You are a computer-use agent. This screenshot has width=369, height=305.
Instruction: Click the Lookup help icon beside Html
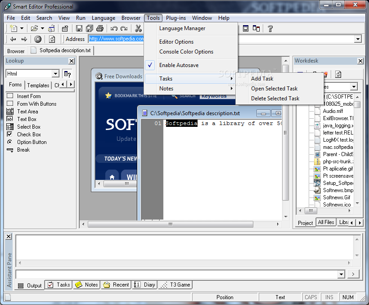tap(67, 74)
